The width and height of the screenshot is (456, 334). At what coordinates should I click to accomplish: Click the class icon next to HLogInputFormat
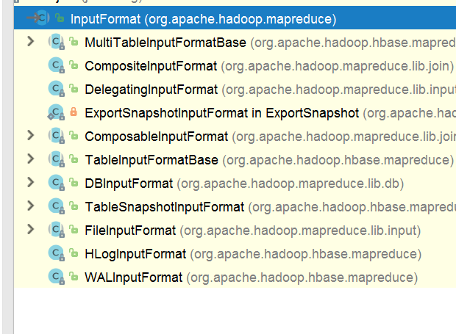[57, 253]
